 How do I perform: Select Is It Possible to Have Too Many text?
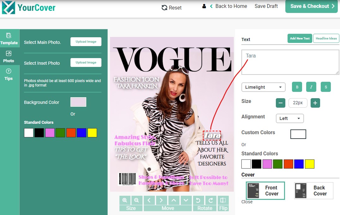[x=209, y=180]
